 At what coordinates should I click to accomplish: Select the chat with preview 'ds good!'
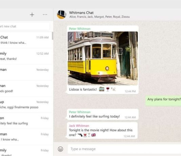coord(26,88)
